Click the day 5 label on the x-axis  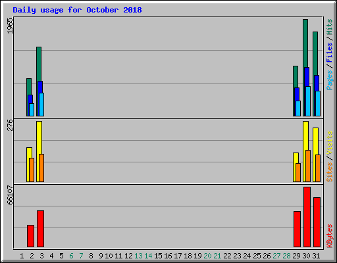[x=61, y=256]
